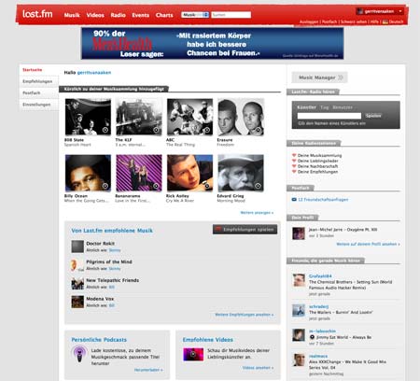This screenshot has height=381, width=420.
Task: Change language via Deutsch flag
Action: [x=385, y=21]
